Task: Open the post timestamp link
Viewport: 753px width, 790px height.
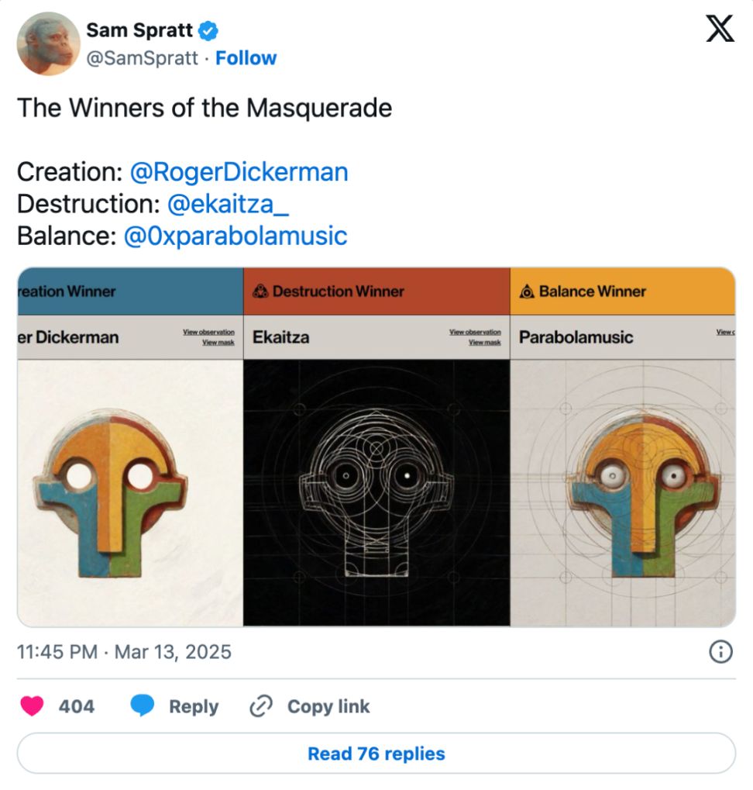Action: 124,651
